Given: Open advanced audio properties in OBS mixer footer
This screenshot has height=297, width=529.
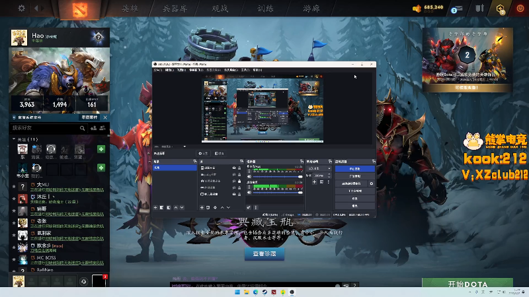Looking at the screenshot, I should (x=249, y=207).
